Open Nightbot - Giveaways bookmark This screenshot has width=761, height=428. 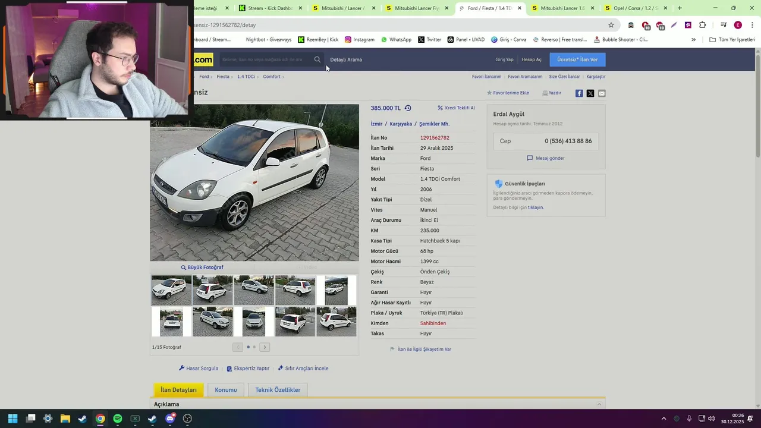(269, 40)
